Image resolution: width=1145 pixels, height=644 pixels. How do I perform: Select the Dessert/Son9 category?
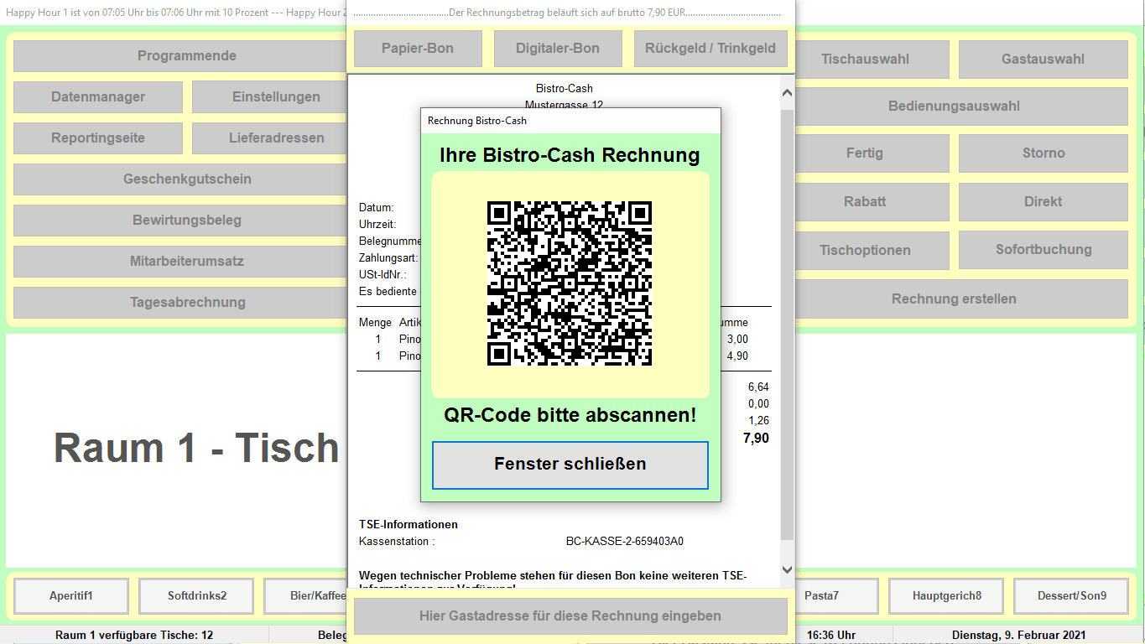click(1071, 596)
